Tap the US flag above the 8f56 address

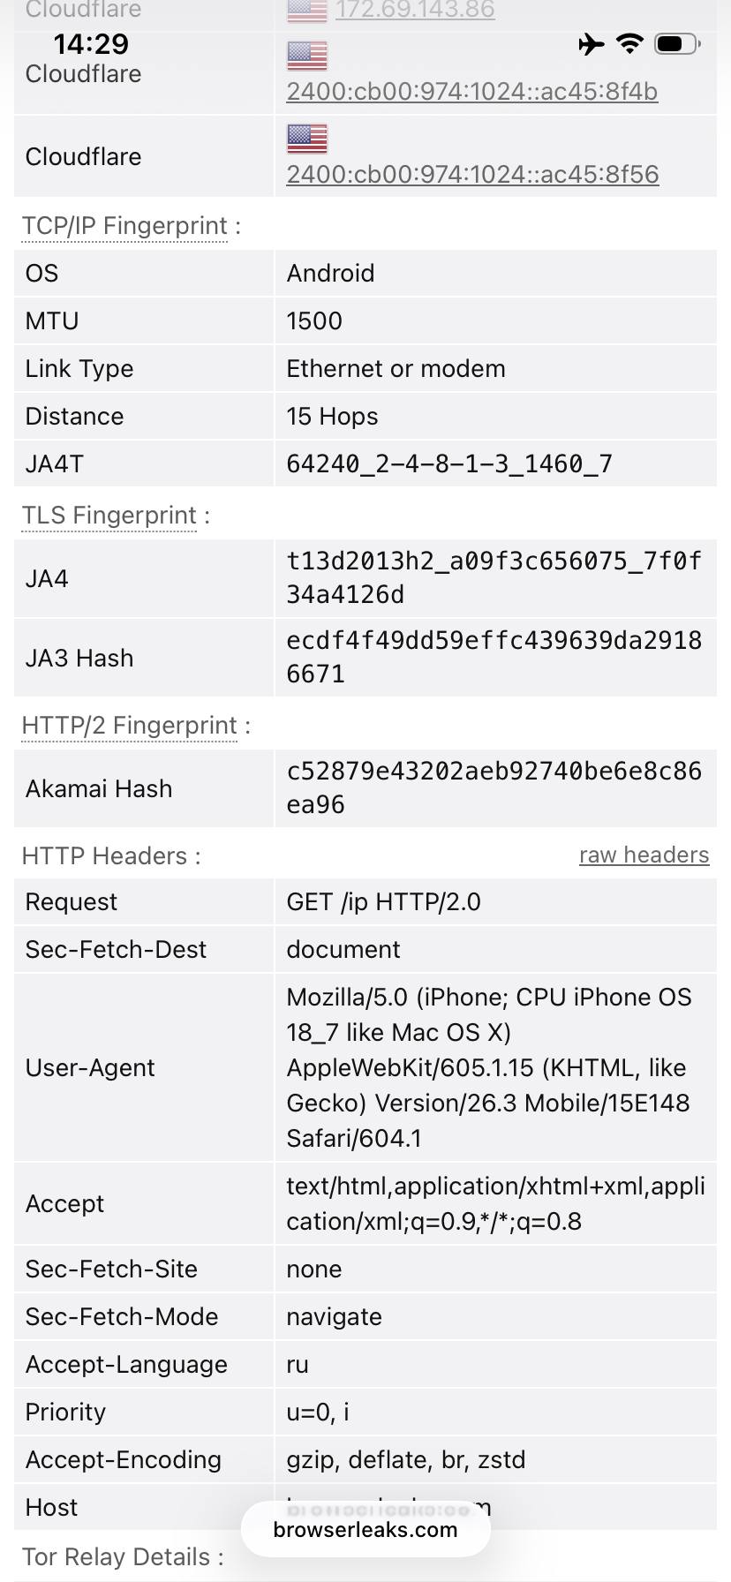[x=307, y=139]
